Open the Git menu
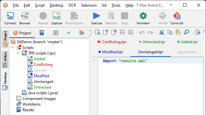 click(x=104, y=5)
